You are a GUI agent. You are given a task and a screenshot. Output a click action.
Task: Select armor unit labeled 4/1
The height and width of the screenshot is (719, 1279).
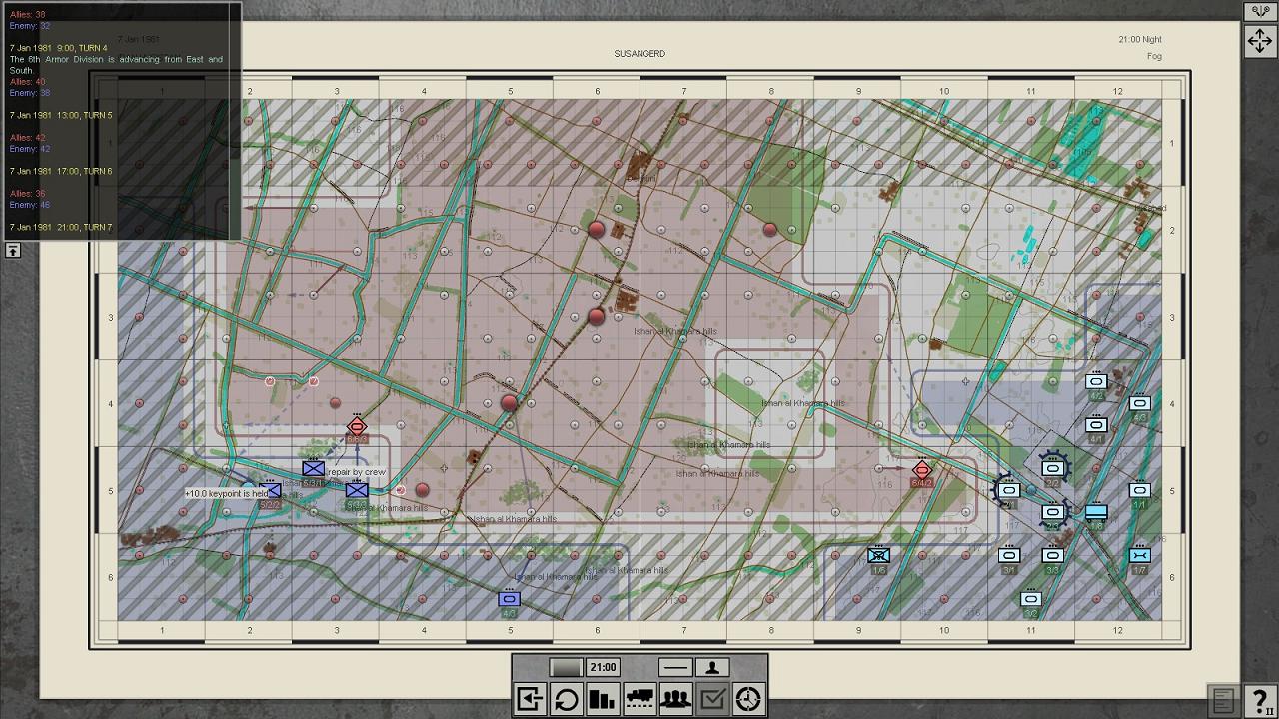1096,425
